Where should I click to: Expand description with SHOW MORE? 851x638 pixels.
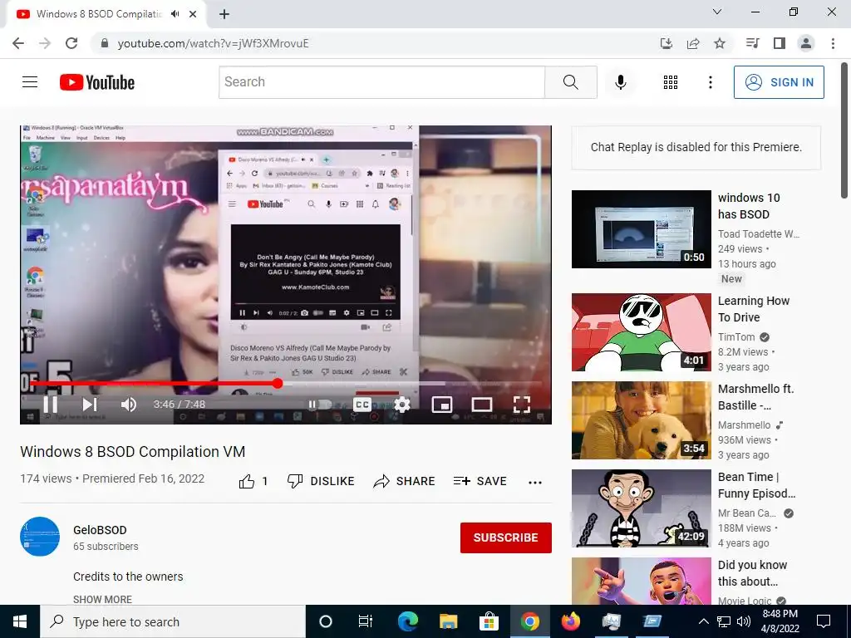(102, 600)
